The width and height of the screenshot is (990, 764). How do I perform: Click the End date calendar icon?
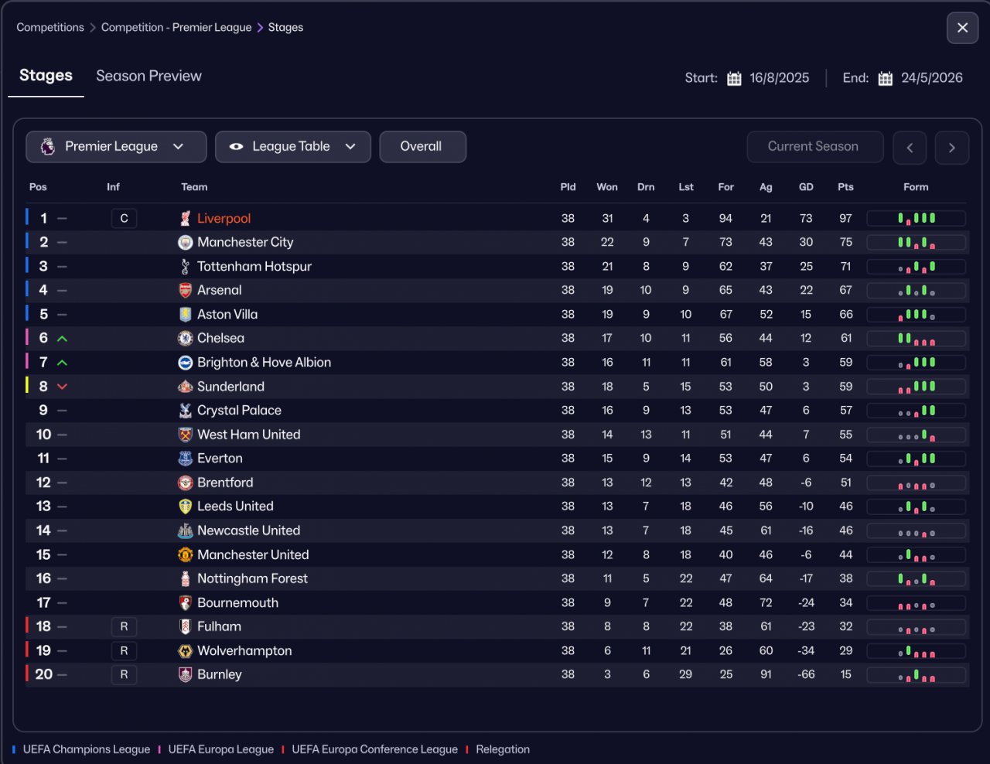point(886,78)
